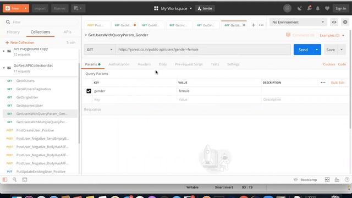
Task: Switch to the Collections tab
Action: pyautogui.click(x=40, y=32)
